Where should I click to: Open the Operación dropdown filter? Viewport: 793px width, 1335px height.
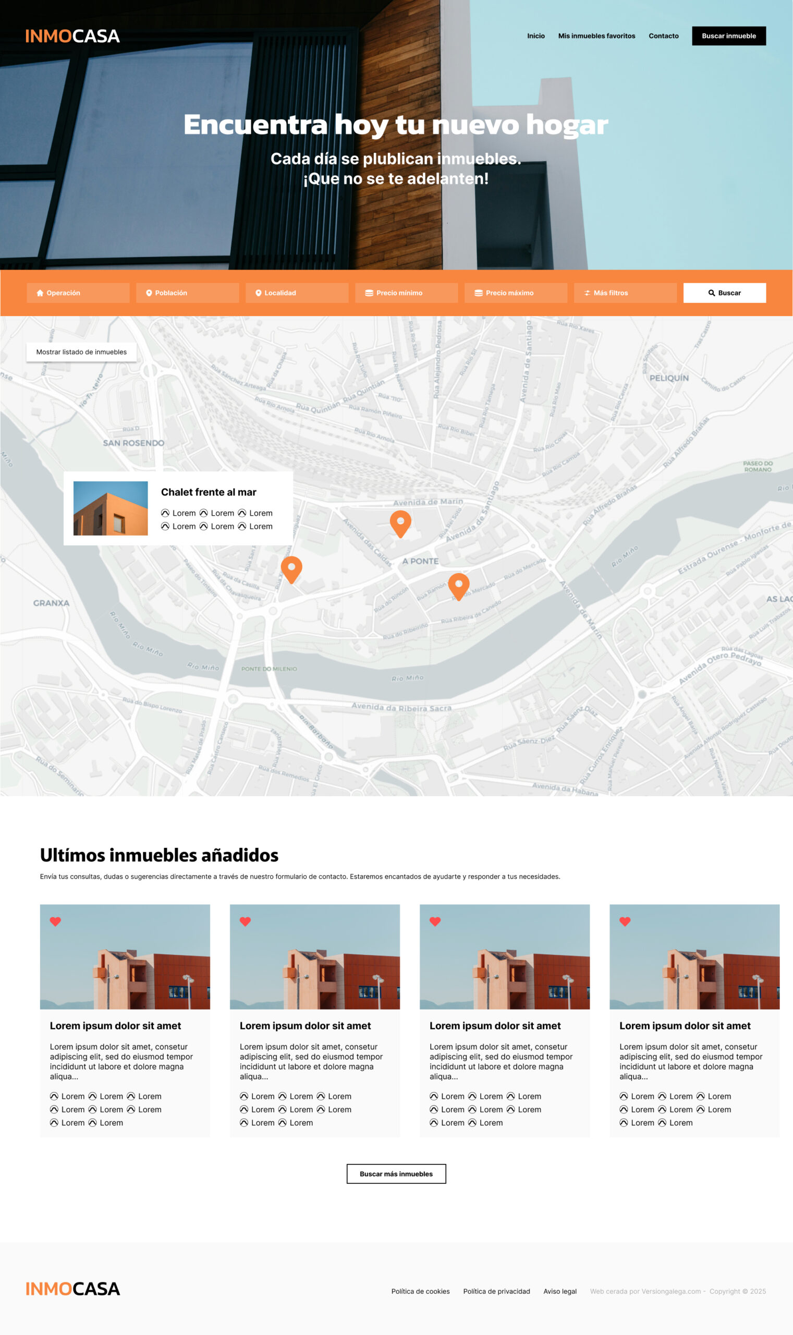[78, 293]
